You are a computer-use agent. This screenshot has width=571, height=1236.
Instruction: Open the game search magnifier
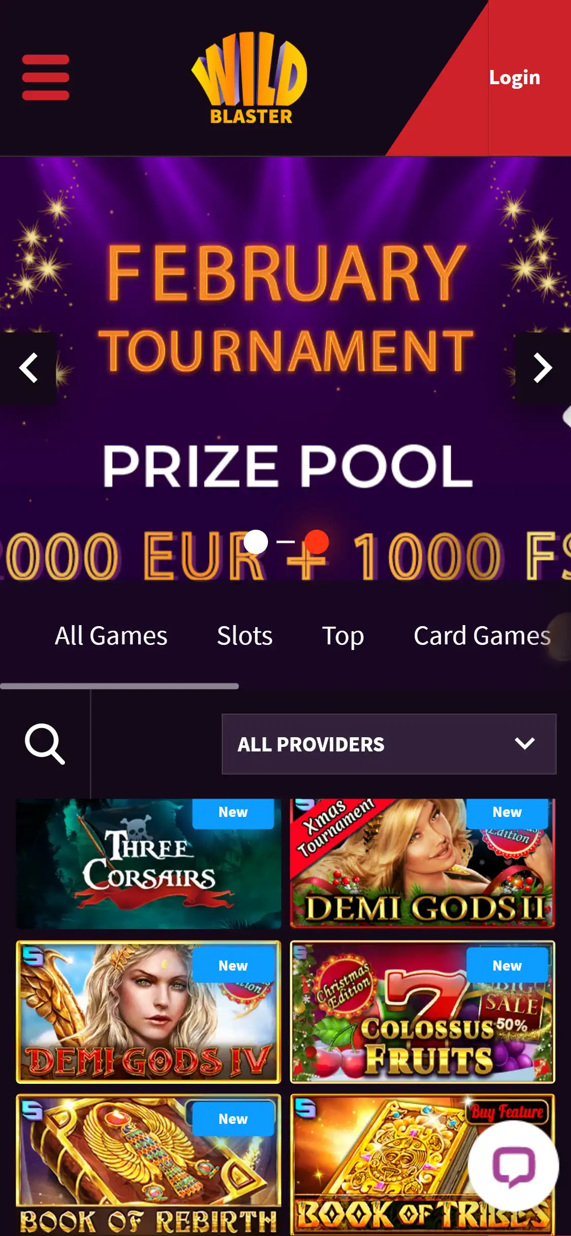click(45, 744)
